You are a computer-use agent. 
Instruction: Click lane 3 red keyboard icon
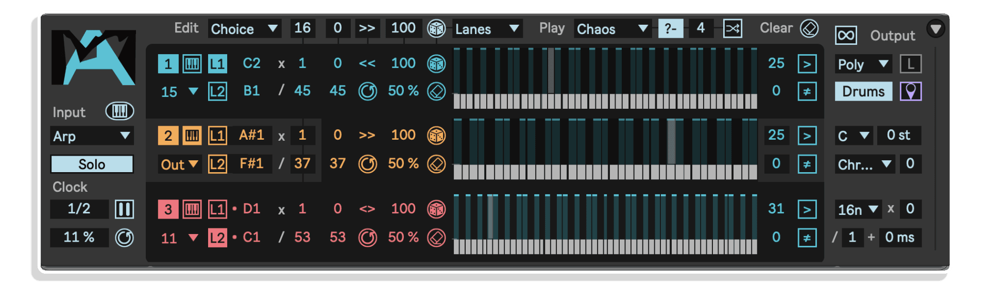click(192, 209)
